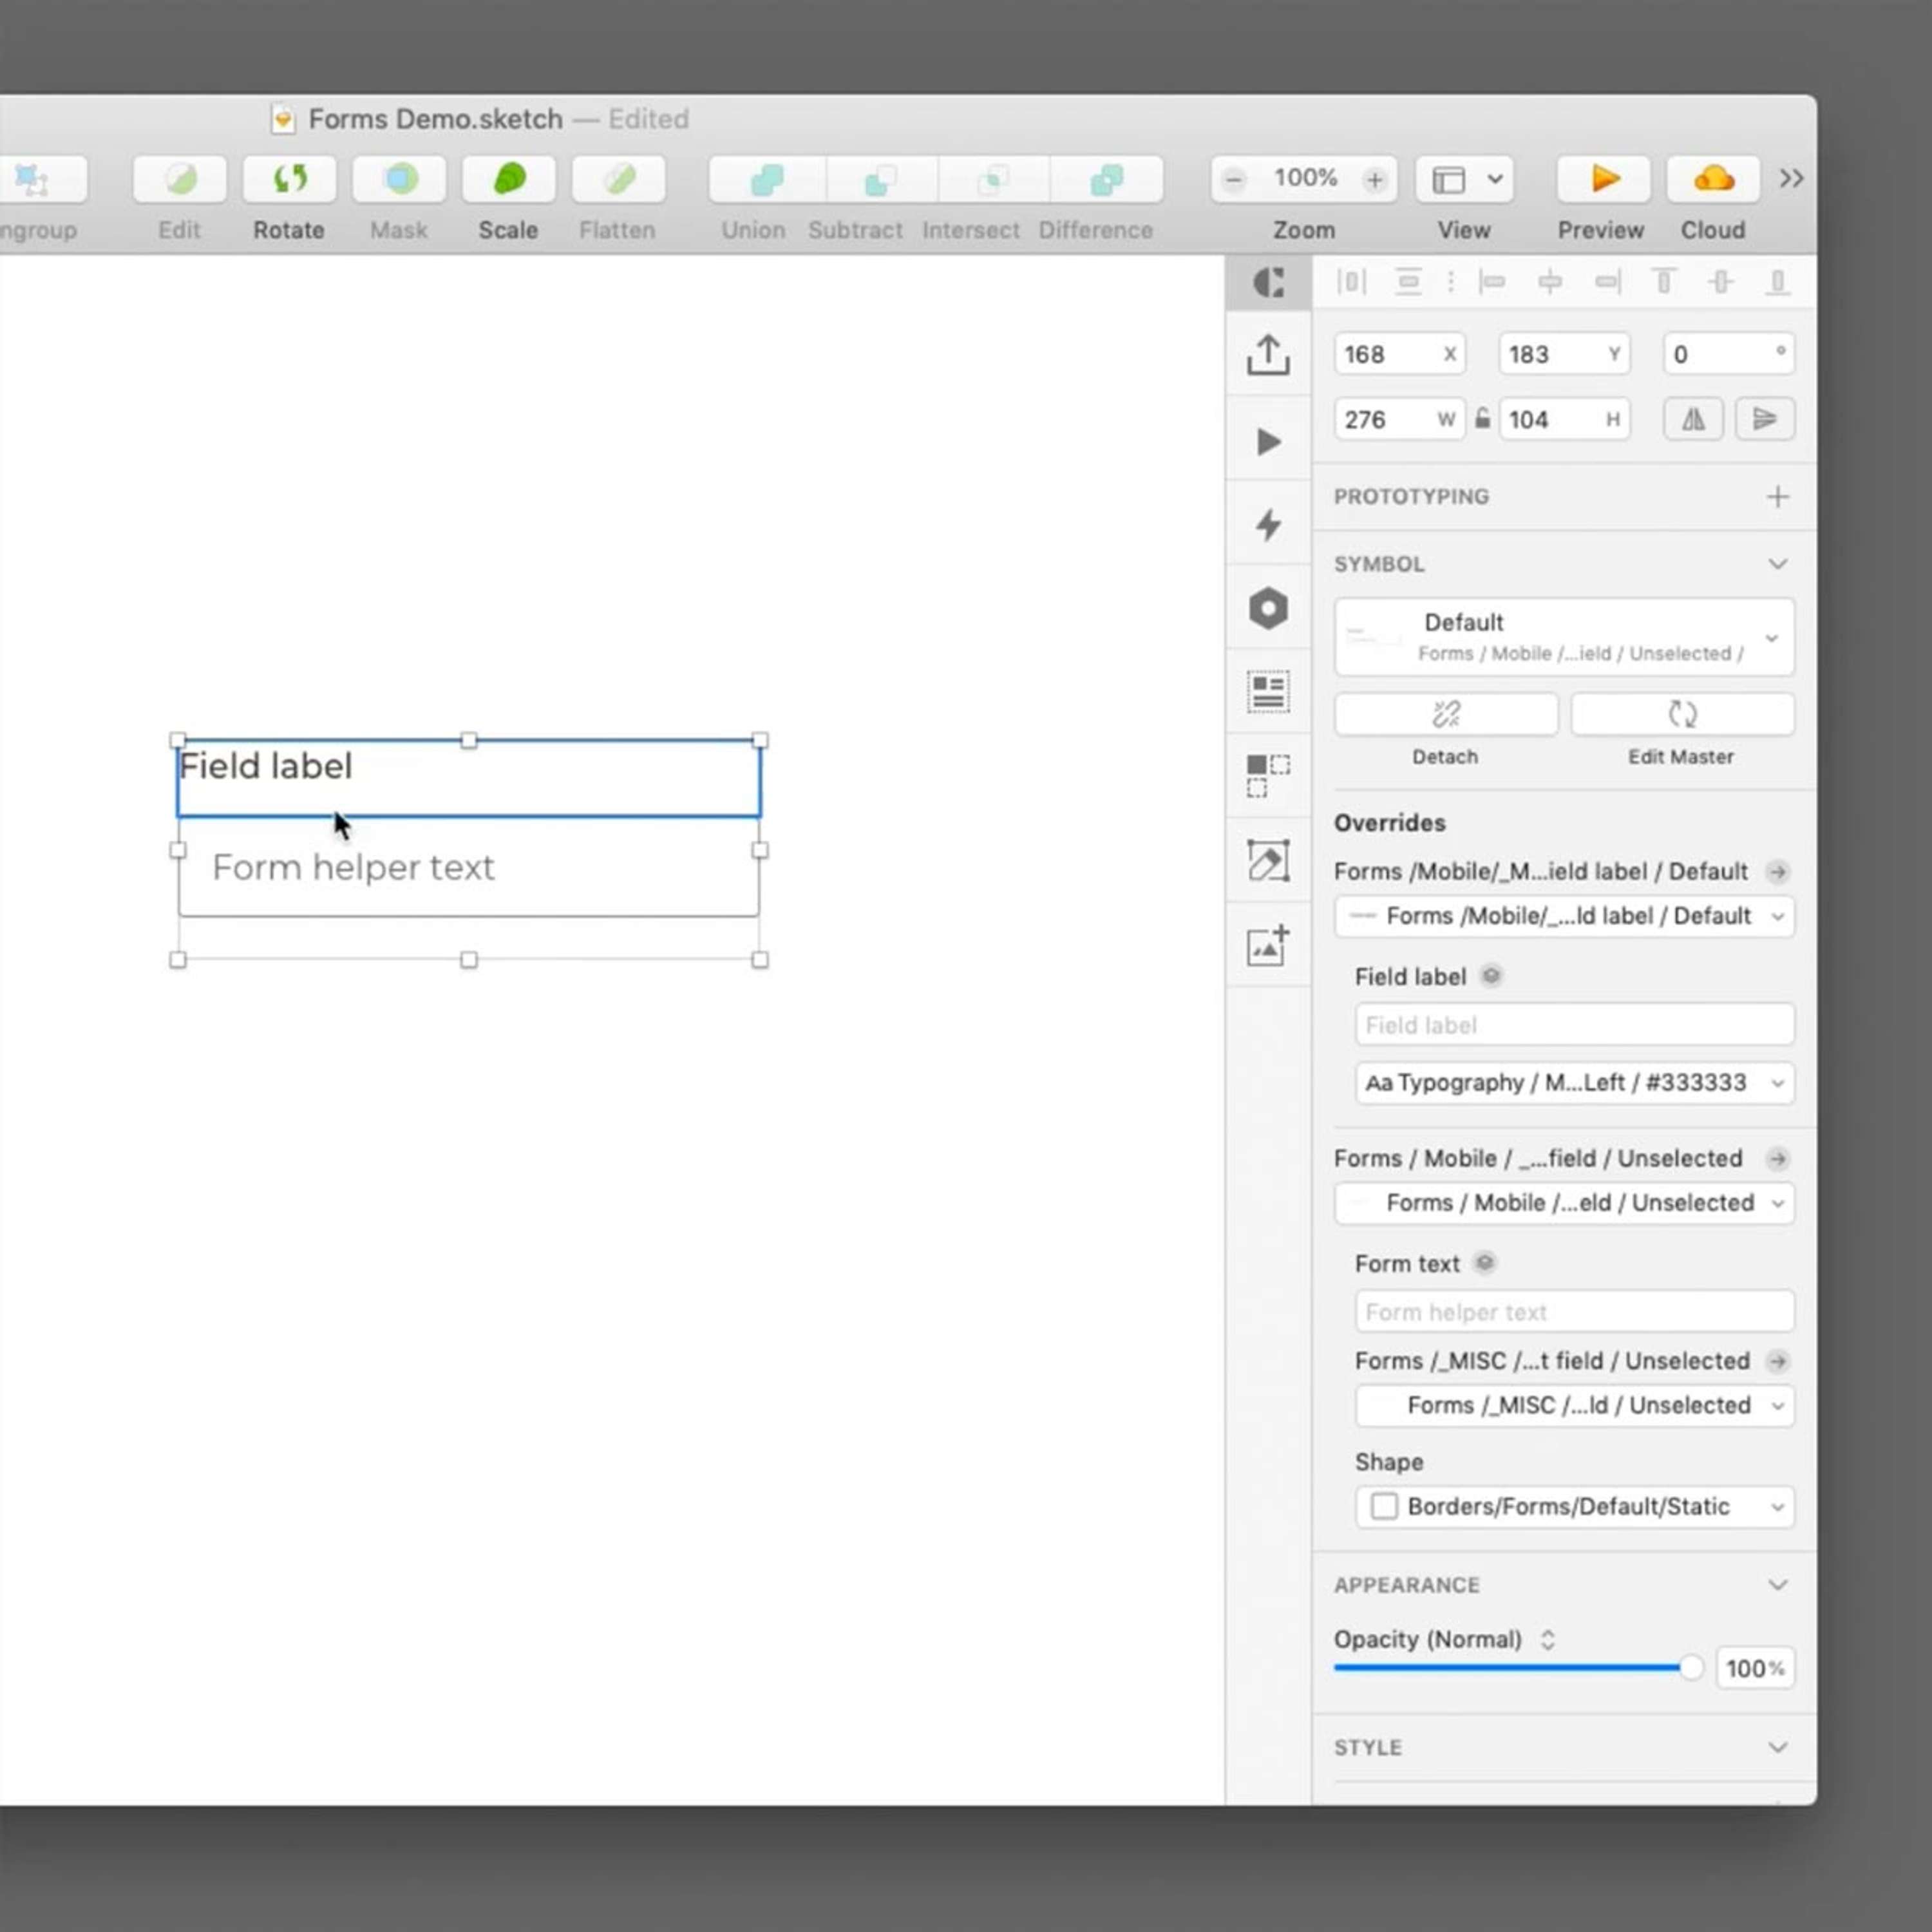1932x1932 pixels.
Task: Click the Flatten tool icon
Action: coord(618,180)
